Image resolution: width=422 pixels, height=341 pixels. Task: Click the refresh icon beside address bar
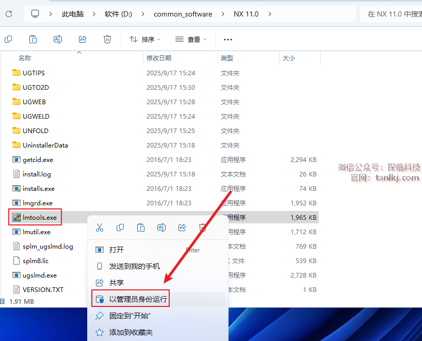pyautogui.click(x=9, y=14)
